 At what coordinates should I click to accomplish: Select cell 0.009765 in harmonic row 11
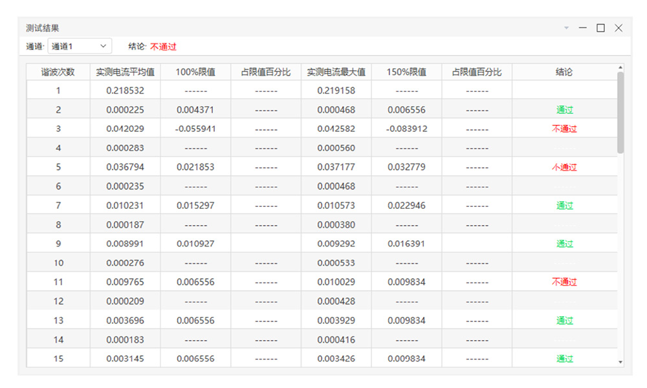[x=125, y=282]
